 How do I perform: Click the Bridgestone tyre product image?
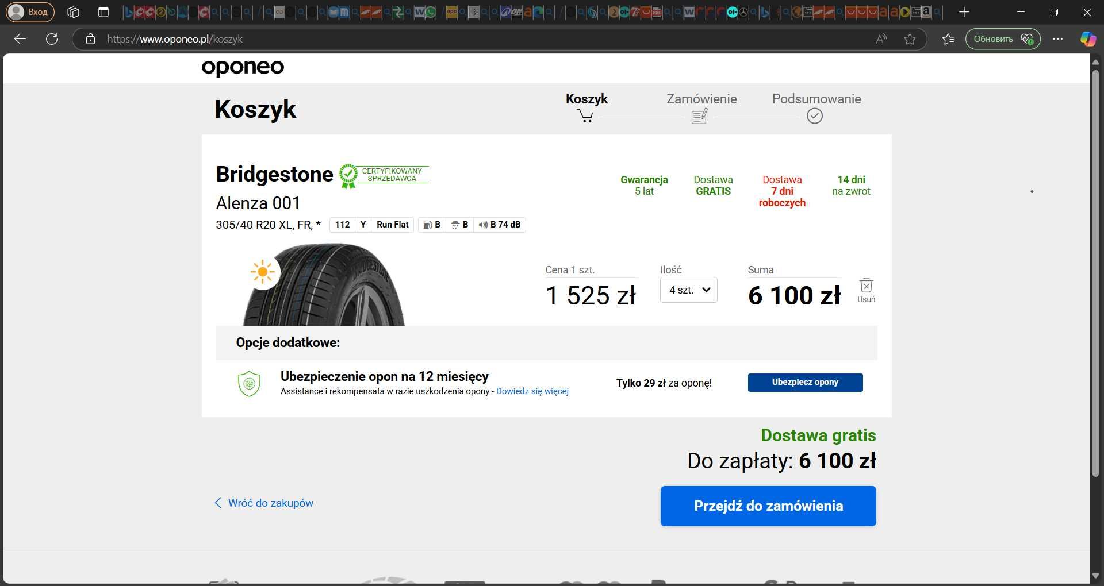324,284
